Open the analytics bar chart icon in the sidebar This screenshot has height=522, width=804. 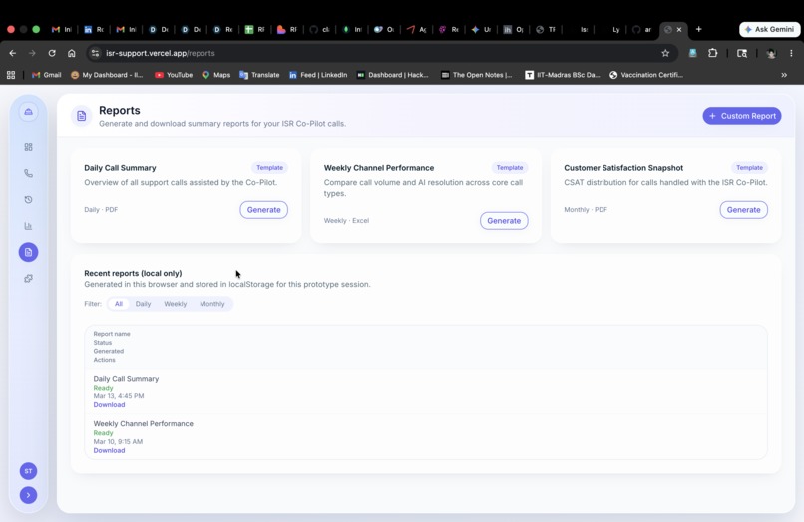28,226
